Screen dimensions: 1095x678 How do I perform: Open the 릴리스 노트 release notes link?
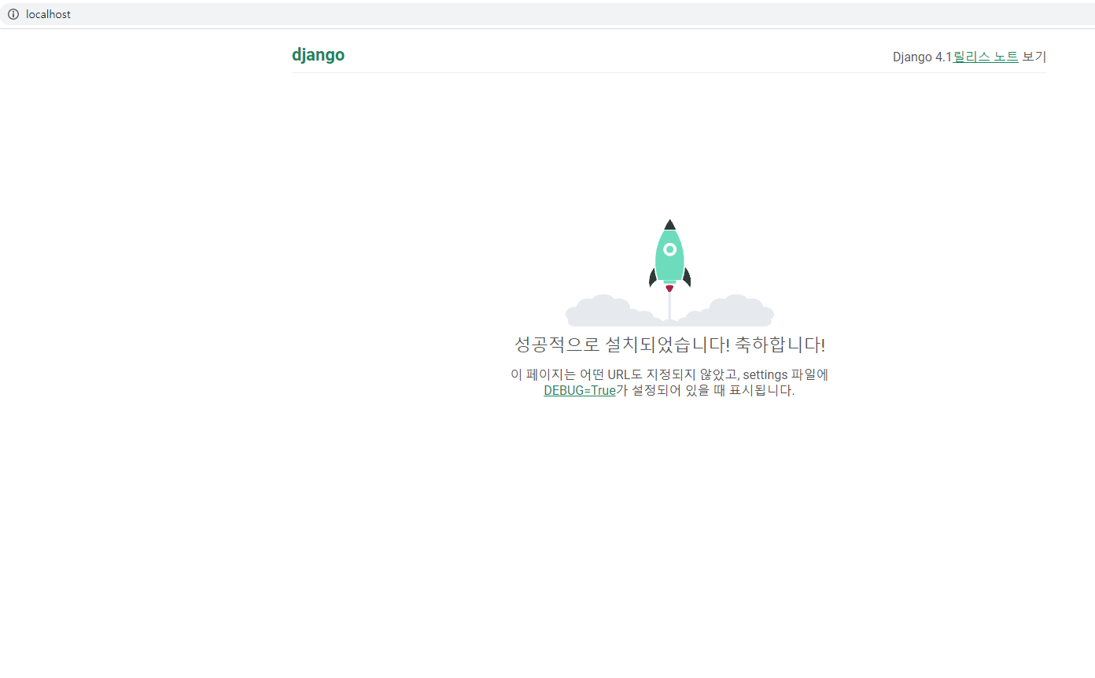click(x=986, y=57)
